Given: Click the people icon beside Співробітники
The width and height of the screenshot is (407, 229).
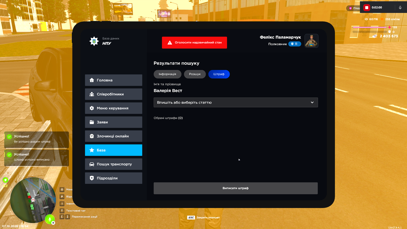Looking at the screenshot, I should click(92, 94).
